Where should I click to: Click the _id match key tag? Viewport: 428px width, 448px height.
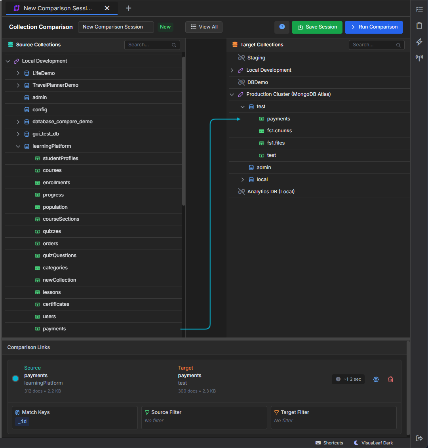(22, 421)
